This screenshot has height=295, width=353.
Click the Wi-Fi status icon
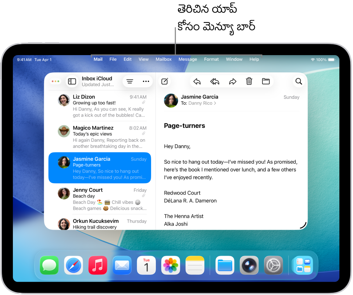pos(313,60)
